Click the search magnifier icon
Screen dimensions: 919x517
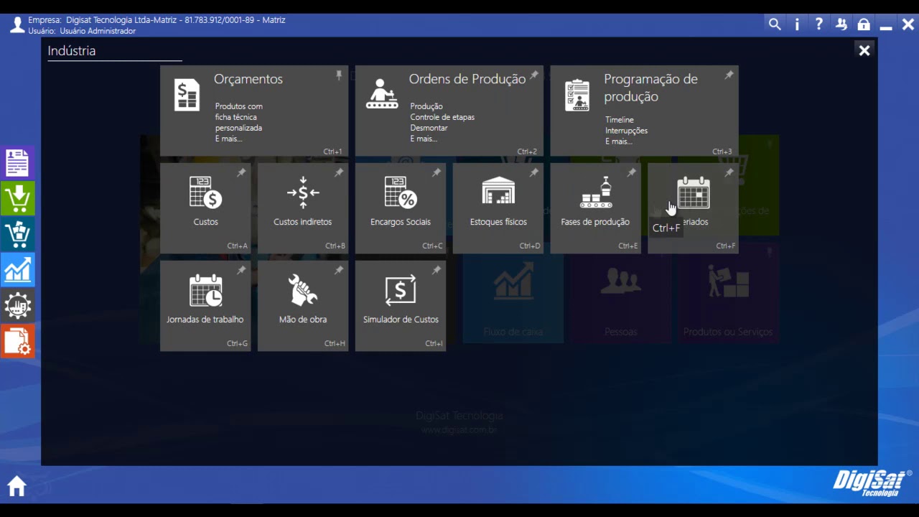pos(775,24)
